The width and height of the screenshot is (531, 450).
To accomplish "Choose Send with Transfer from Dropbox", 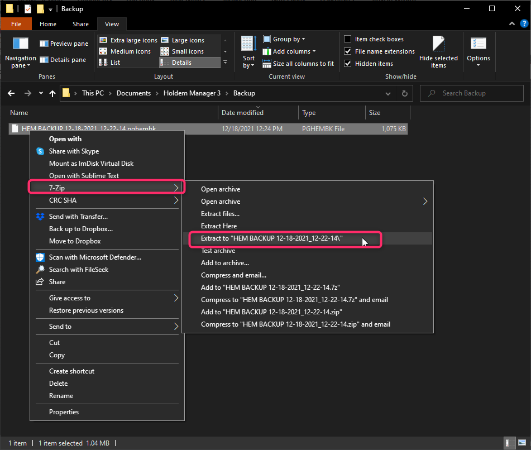I will point(107,217).
